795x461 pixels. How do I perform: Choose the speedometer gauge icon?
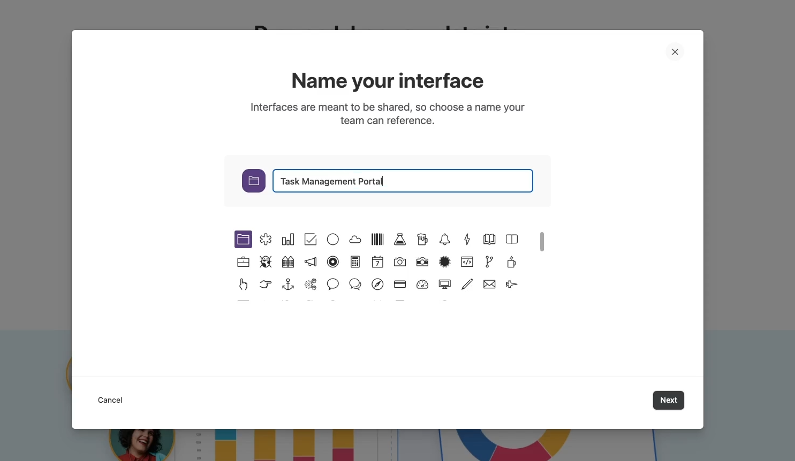tap(422, 285)
